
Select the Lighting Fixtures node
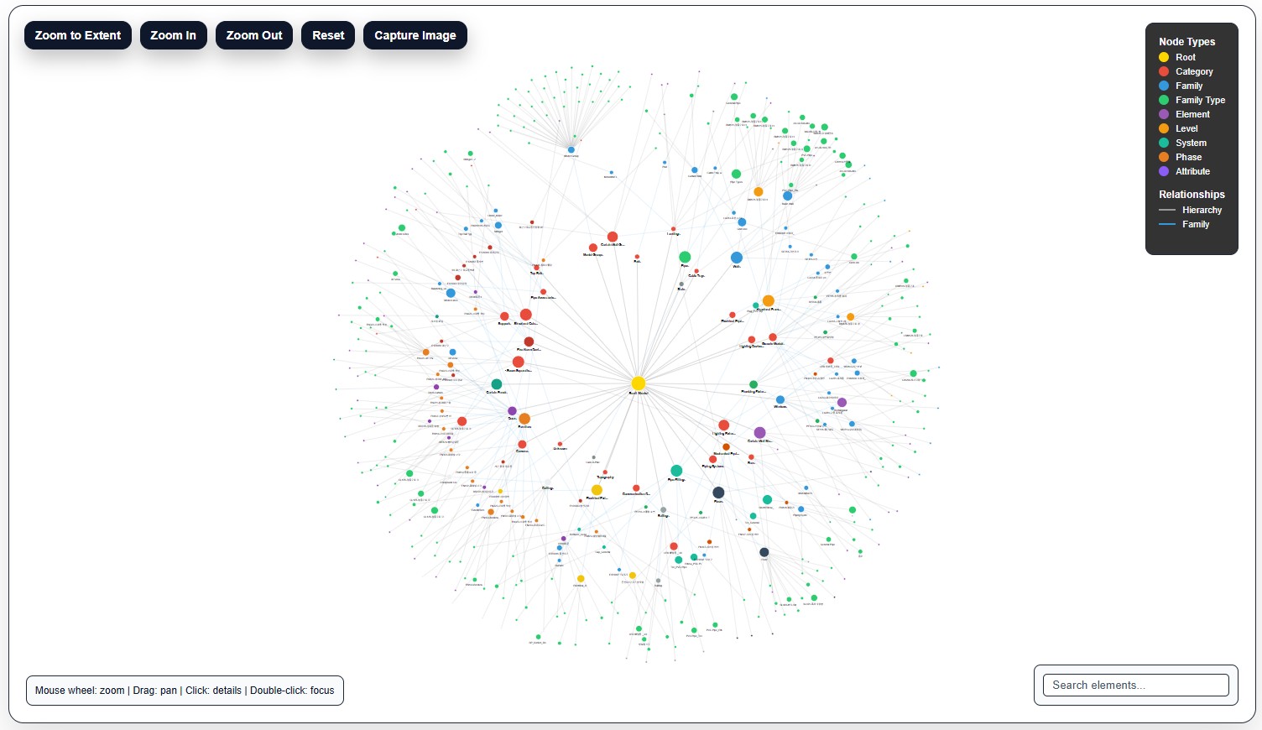(723, 425)
